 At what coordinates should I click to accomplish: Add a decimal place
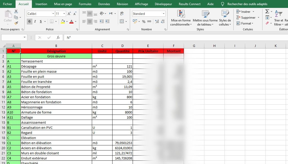point(157,21)
